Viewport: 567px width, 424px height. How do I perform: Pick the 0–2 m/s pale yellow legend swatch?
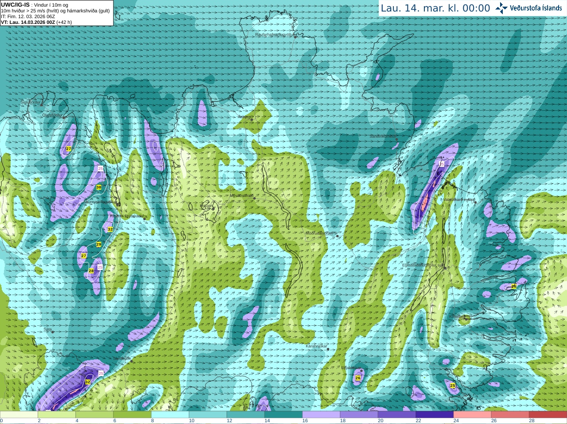19,415
